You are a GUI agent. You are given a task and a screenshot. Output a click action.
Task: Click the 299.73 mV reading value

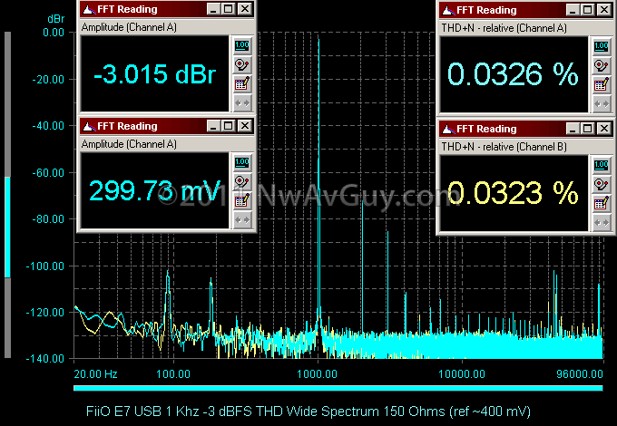tap(154, 190)
